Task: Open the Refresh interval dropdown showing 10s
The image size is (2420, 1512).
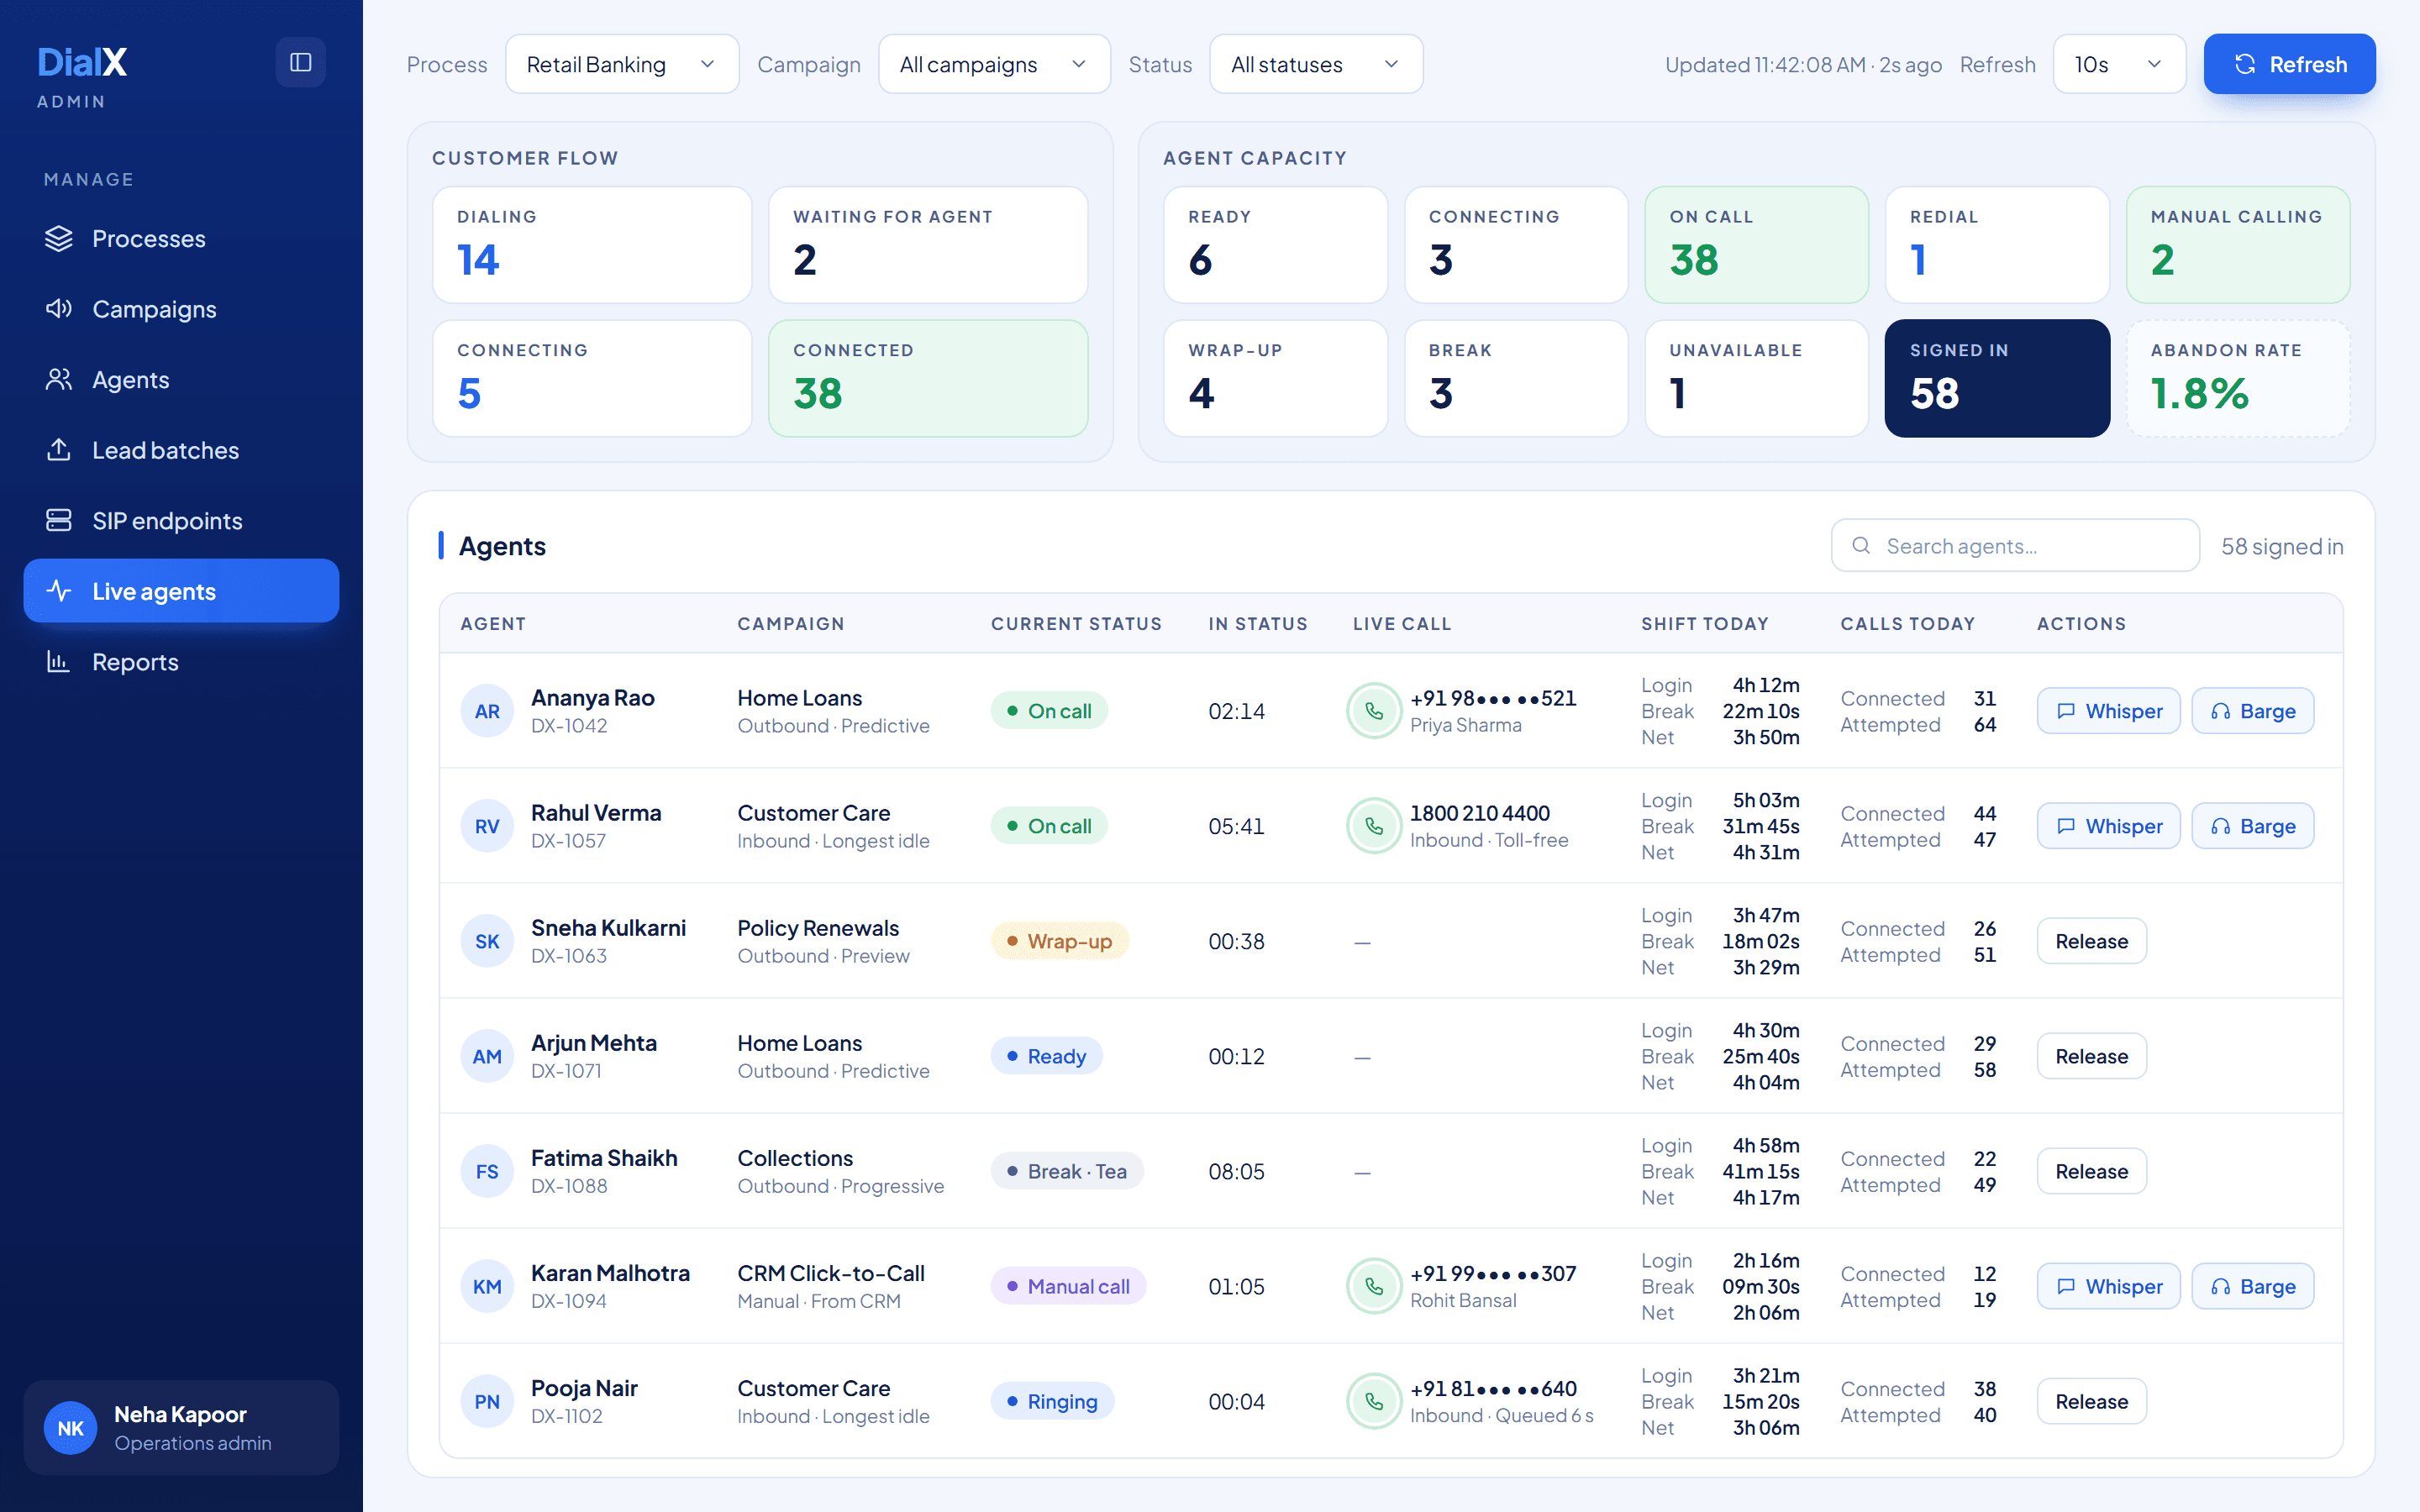Action: point(2119,64)
